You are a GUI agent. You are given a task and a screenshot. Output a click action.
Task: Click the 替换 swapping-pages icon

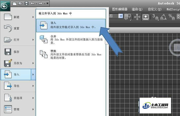click(x=44, y=54)
